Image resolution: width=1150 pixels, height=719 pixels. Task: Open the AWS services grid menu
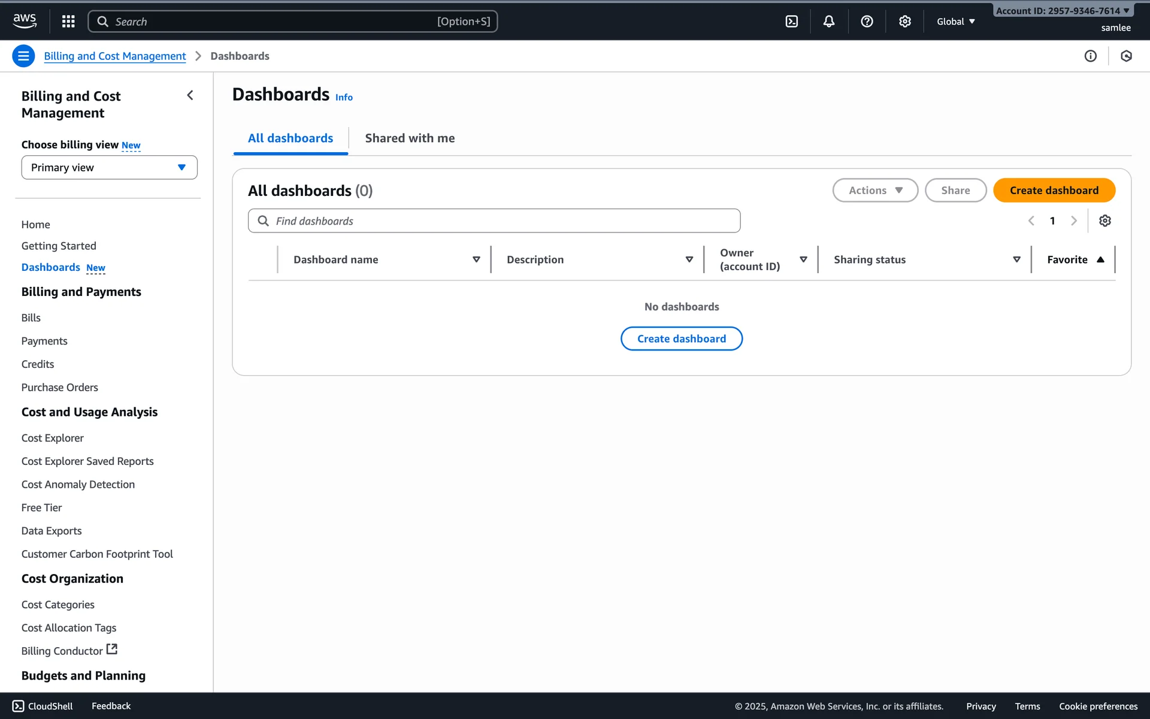pyautogui.click(x=68, y=22)
